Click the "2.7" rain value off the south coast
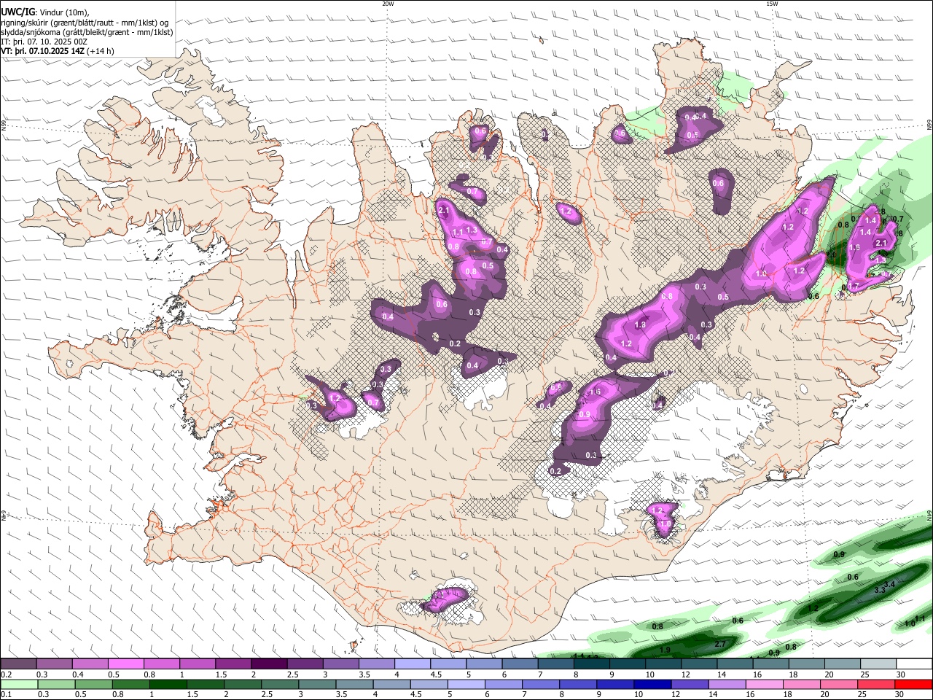The width and height of the screenshot is (933, 700). tap(720, 644)
